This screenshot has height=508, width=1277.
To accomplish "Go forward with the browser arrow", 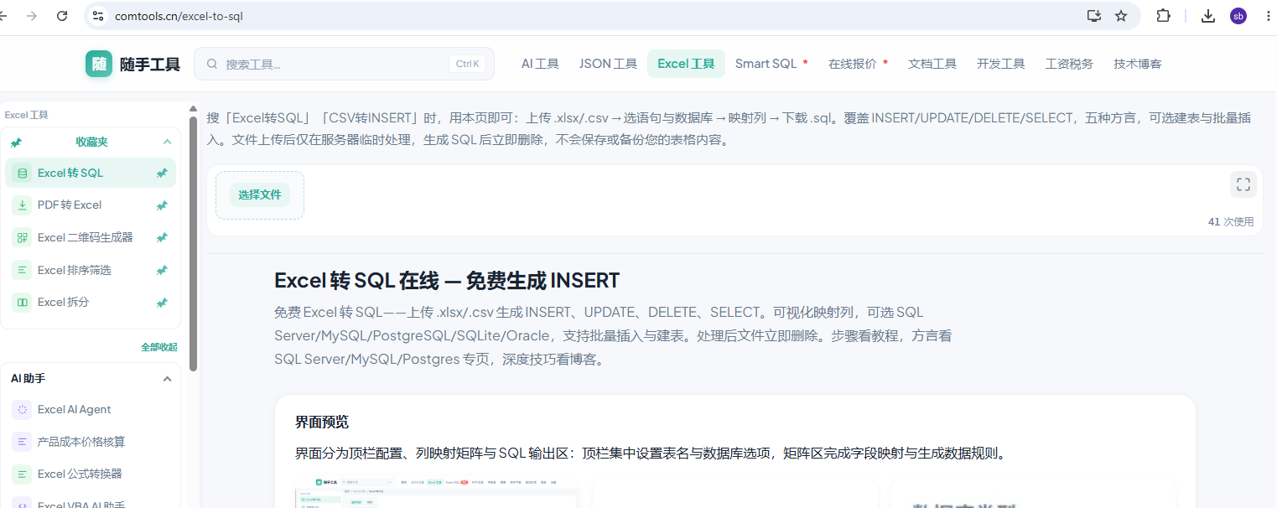I will [x=32, y=15].
